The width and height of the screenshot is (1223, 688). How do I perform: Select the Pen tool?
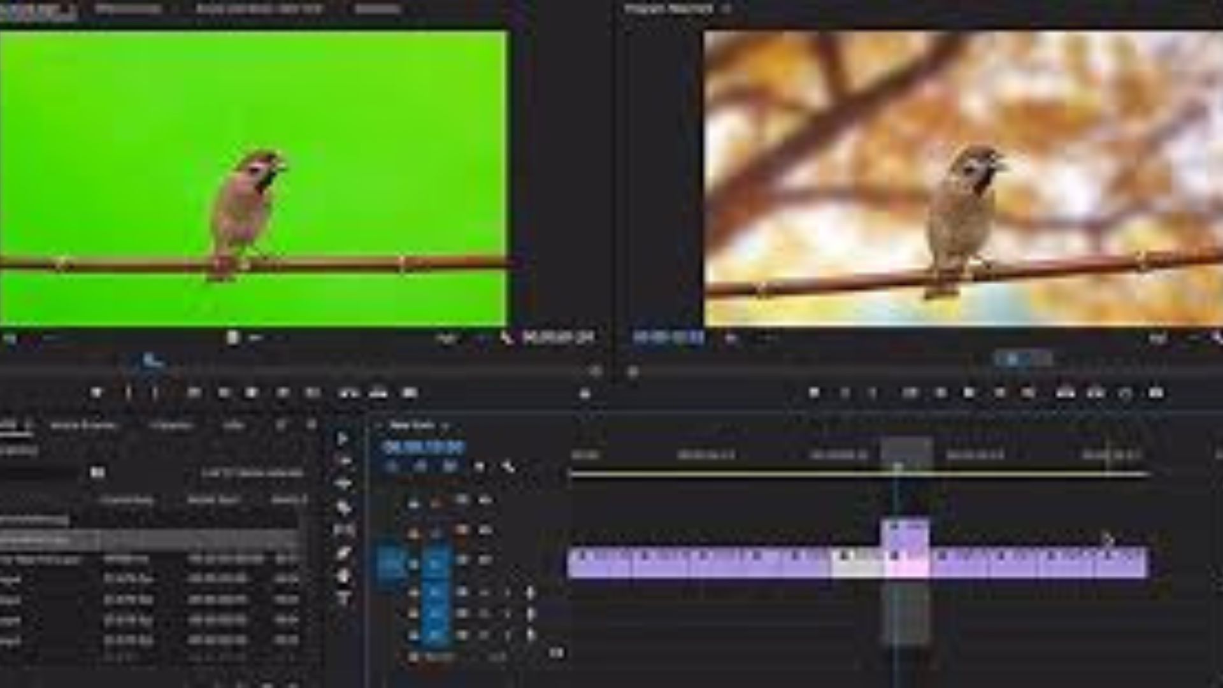click(343, 553)
